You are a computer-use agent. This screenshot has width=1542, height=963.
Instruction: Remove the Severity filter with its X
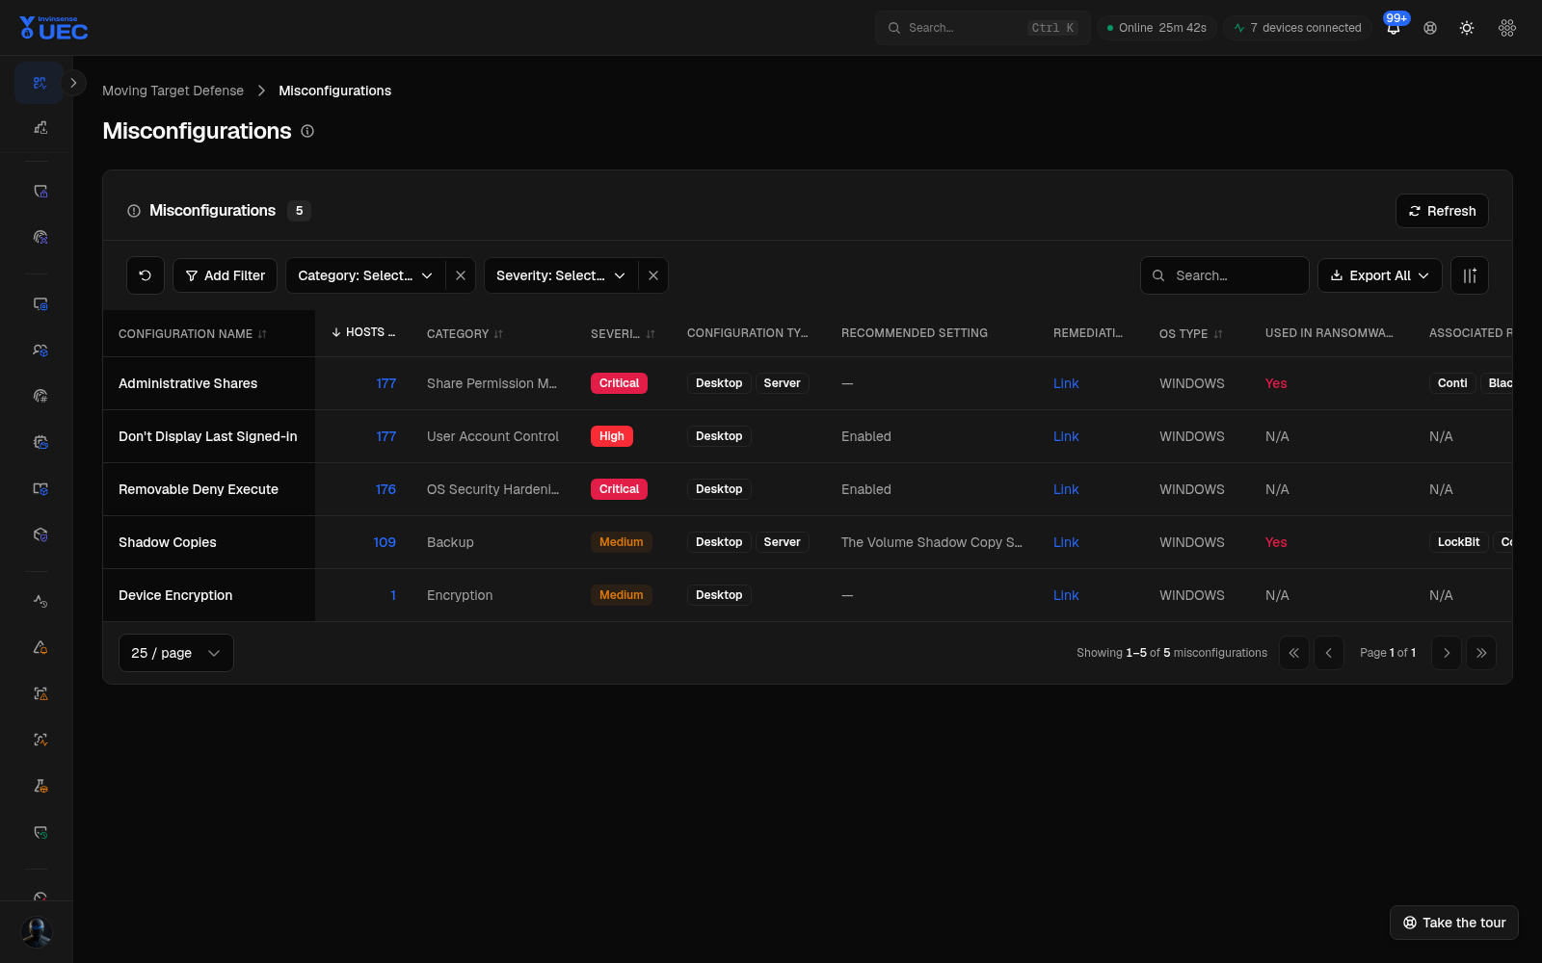tap(653, 275)
